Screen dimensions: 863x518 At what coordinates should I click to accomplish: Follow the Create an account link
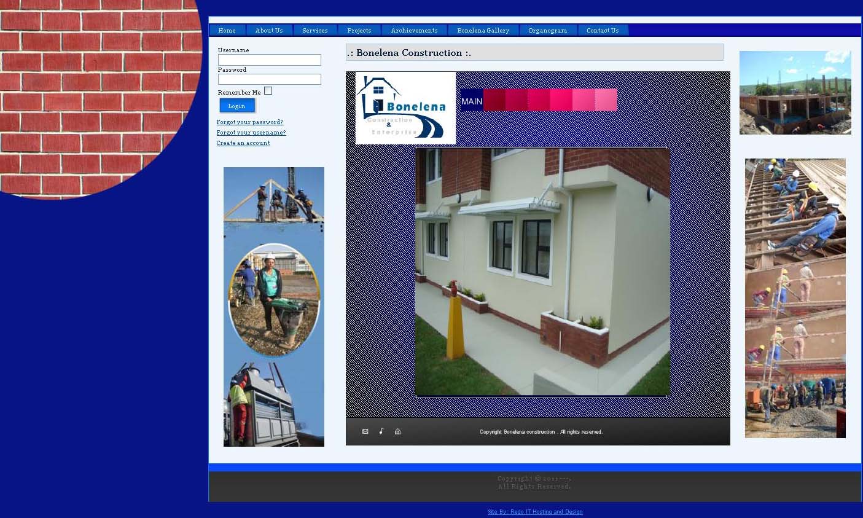coord(243,143)
